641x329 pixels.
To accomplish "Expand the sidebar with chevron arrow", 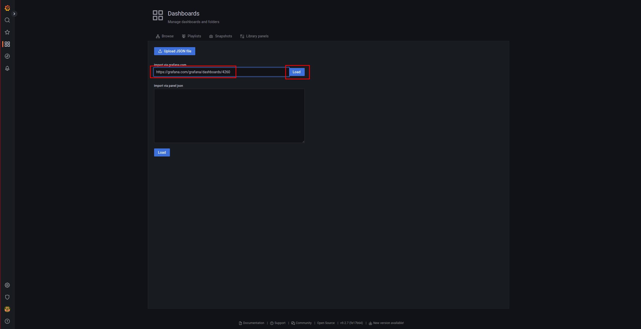I will tap(14, 14).
